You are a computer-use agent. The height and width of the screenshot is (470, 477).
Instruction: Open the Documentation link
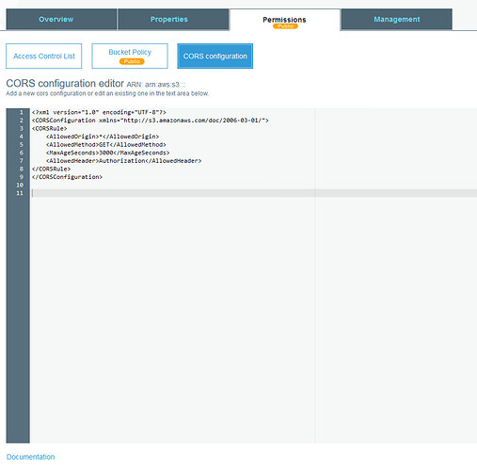(x=30, y=457)
